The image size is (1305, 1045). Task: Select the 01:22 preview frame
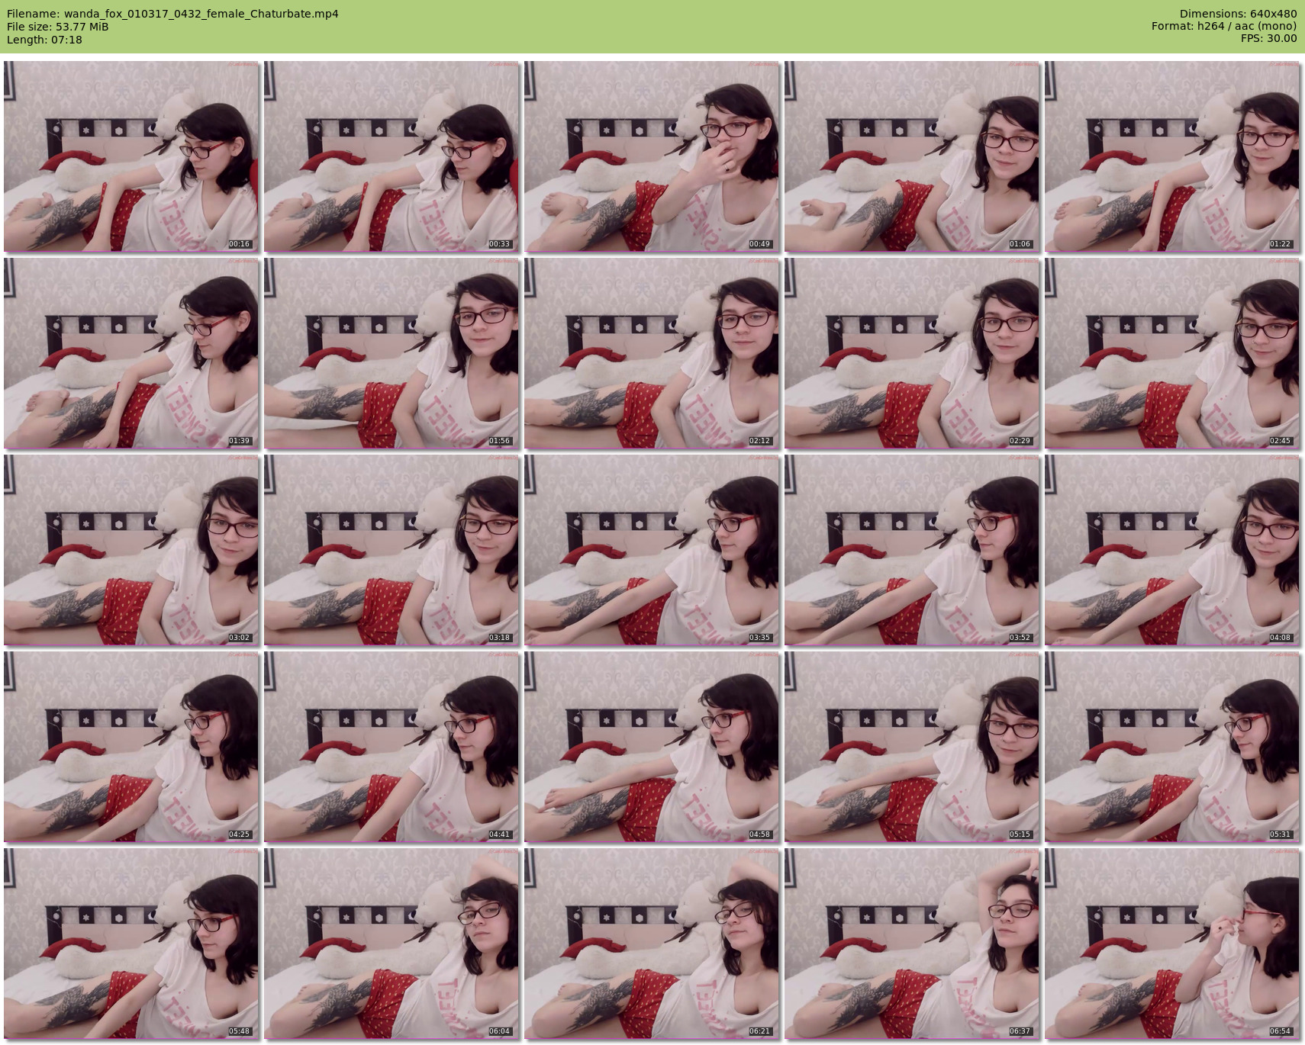click(x=1172, y=156)
